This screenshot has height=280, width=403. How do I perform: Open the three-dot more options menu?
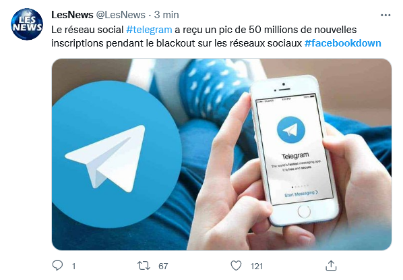[x=385, y=16]
